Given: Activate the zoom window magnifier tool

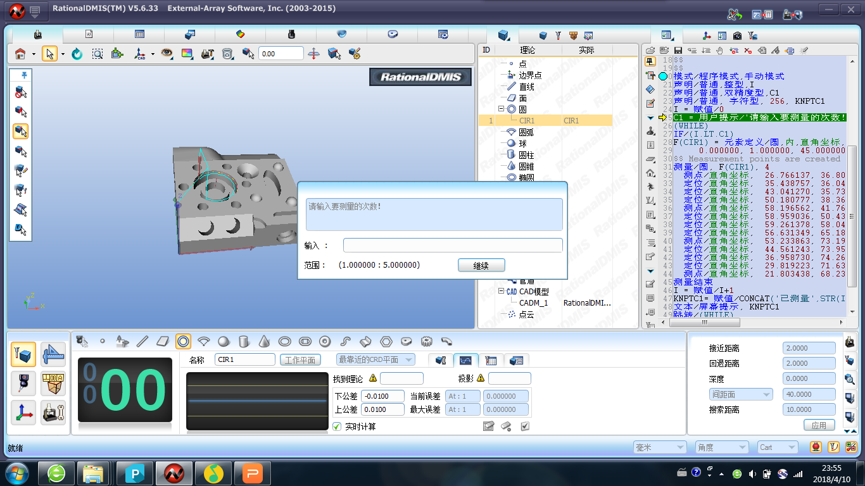Looking at the screenshot, I should click(x=97, y=54).
